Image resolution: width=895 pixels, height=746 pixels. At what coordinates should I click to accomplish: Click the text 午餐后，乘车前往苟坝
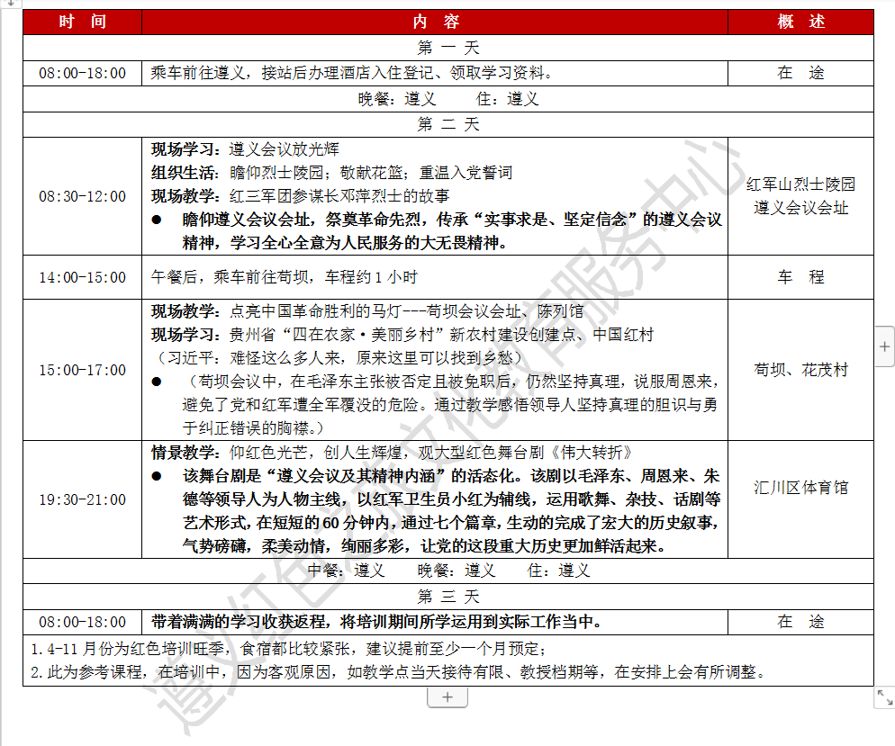[x=285, y=277]
